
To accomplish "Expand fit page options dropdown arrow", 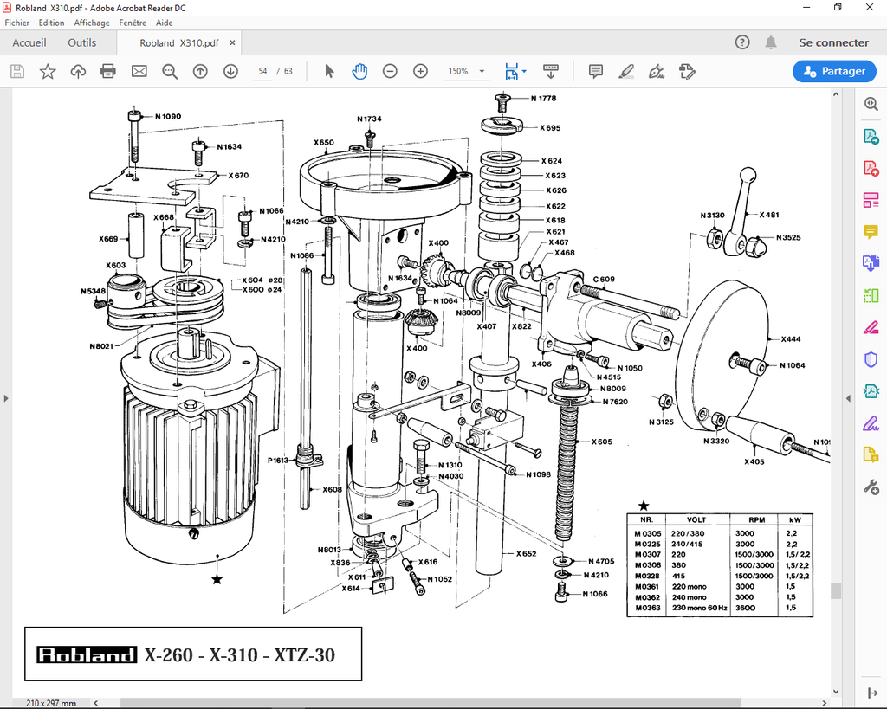I will click(524, 71).
